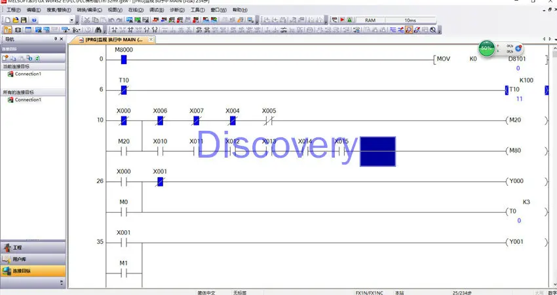The height and width of the screenshot is (295, 557).
Task: Click the blue help question mark icon
Action: click(x=33, y=20)
